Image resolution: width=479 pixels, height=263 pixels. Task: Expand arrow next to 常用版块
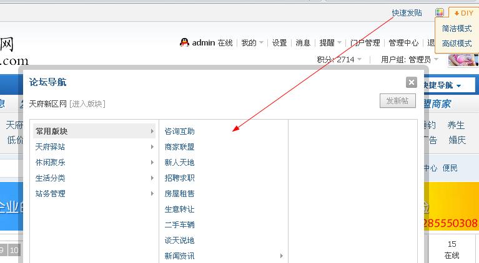click(152, 131)
